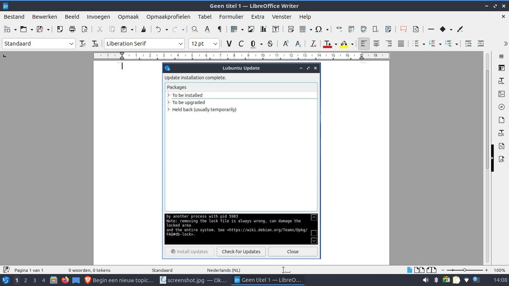
Task: Open the Bewerken menu
Action: tap(45, 17)
